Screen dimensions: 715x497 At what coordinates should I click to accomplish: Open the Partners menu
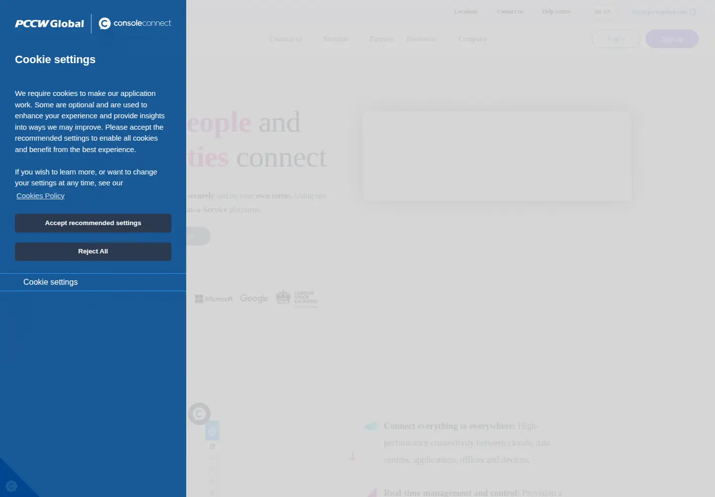coord(381,39)
